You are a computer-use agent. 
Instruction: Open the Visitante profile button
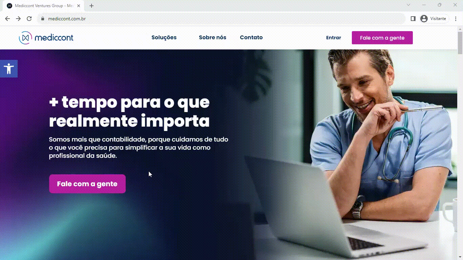pyautogui.click(x=434, y=19)
